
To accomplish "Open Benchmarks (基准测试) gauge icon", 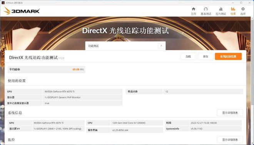I will 206,9.
